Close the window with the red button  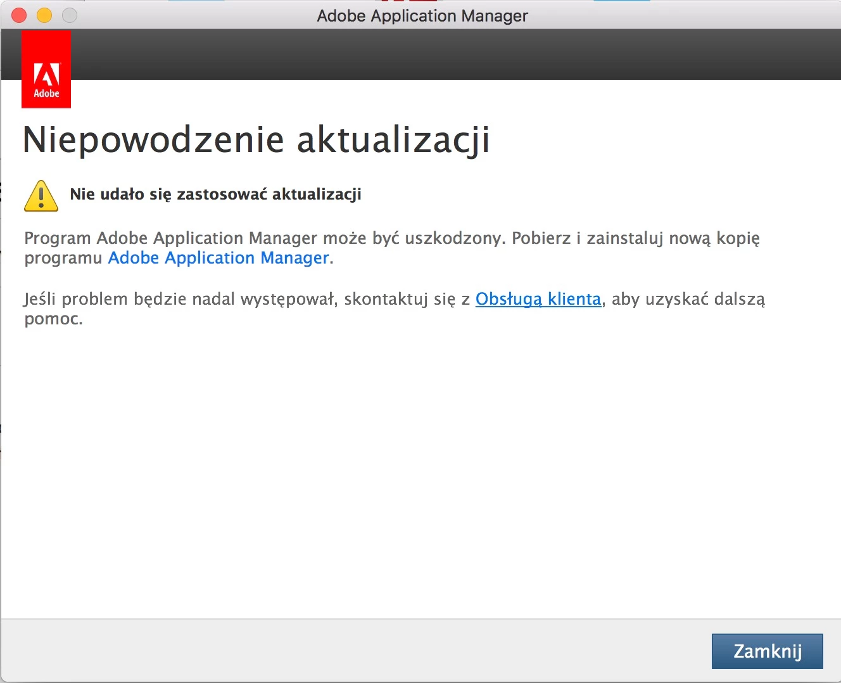click(x=19, y=15)
